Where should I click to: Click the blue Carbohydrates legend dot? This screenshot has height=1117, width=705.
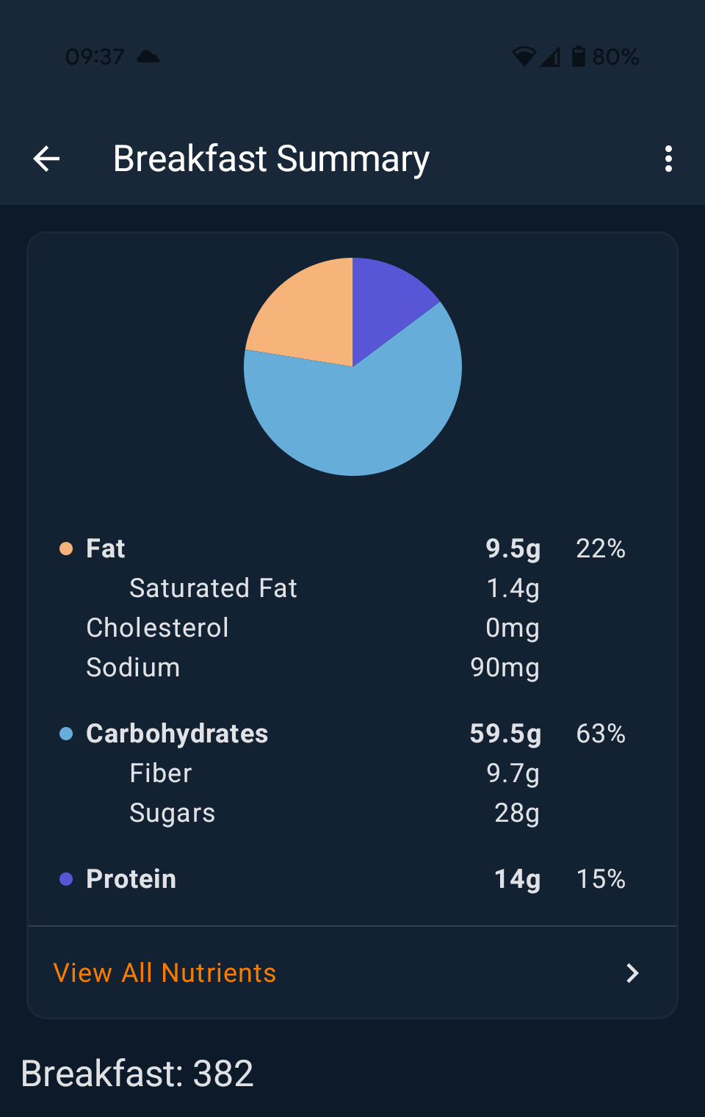66,734
